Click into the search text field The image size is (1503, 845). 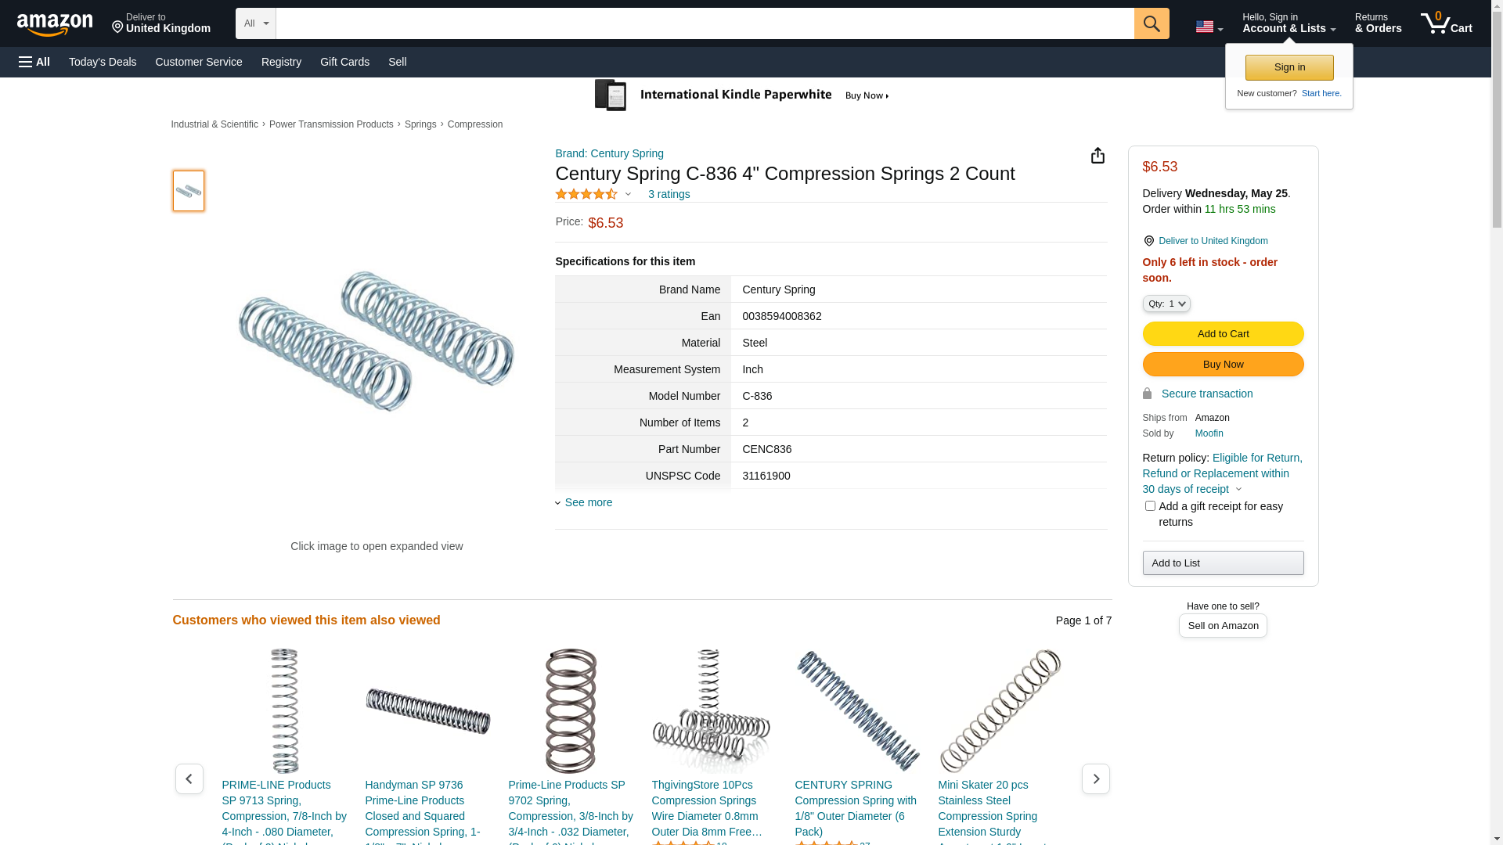(705, 23)
